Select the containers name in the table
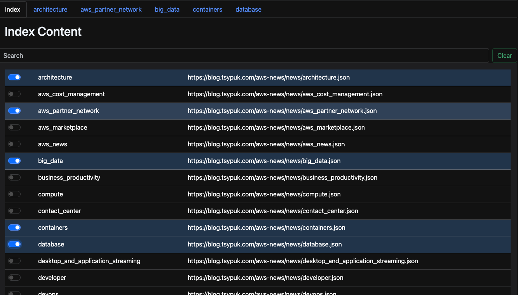This screenshot has height=295, width=518. [x=53, y=227]
